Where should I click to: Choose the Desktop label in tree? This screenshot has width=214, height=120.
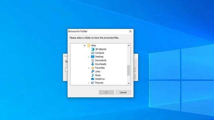pos(99,57)
